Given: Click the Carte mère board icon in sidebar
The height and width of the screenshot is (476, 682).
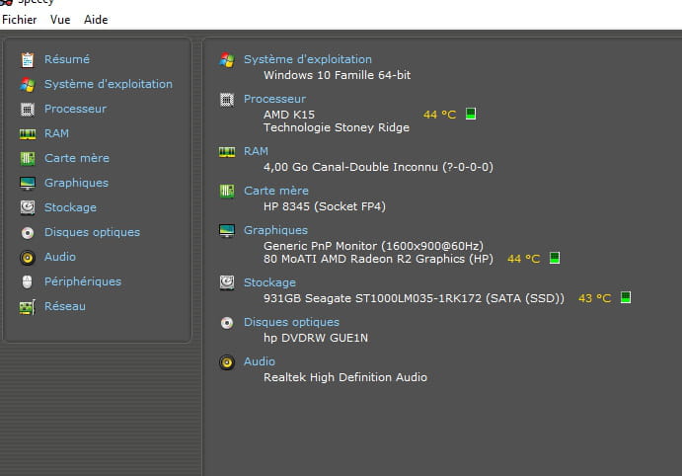Looking at the screenshot, I should click(x=28, y=158).
